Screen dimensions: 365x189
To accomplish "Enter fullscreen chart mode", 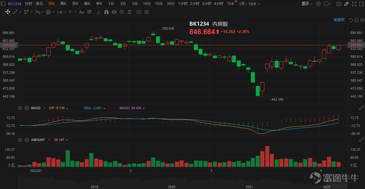I will tap(354, 4).
